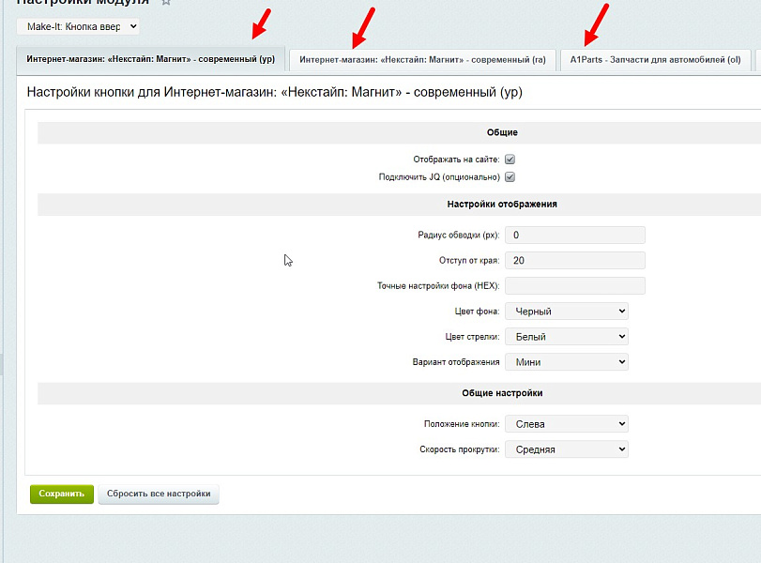761x563 pixels.
Task: Click the HEX background color input
Action: [574, 285]
